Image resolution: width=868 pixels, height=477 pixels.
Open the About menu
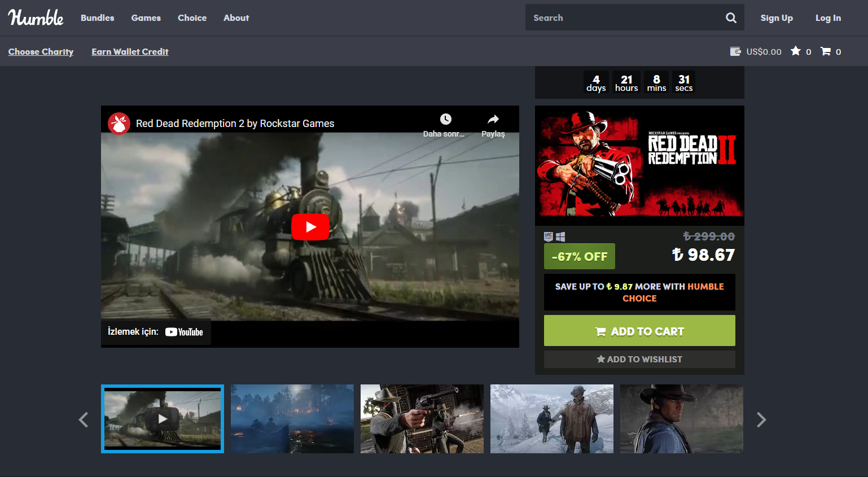(236, 18)
